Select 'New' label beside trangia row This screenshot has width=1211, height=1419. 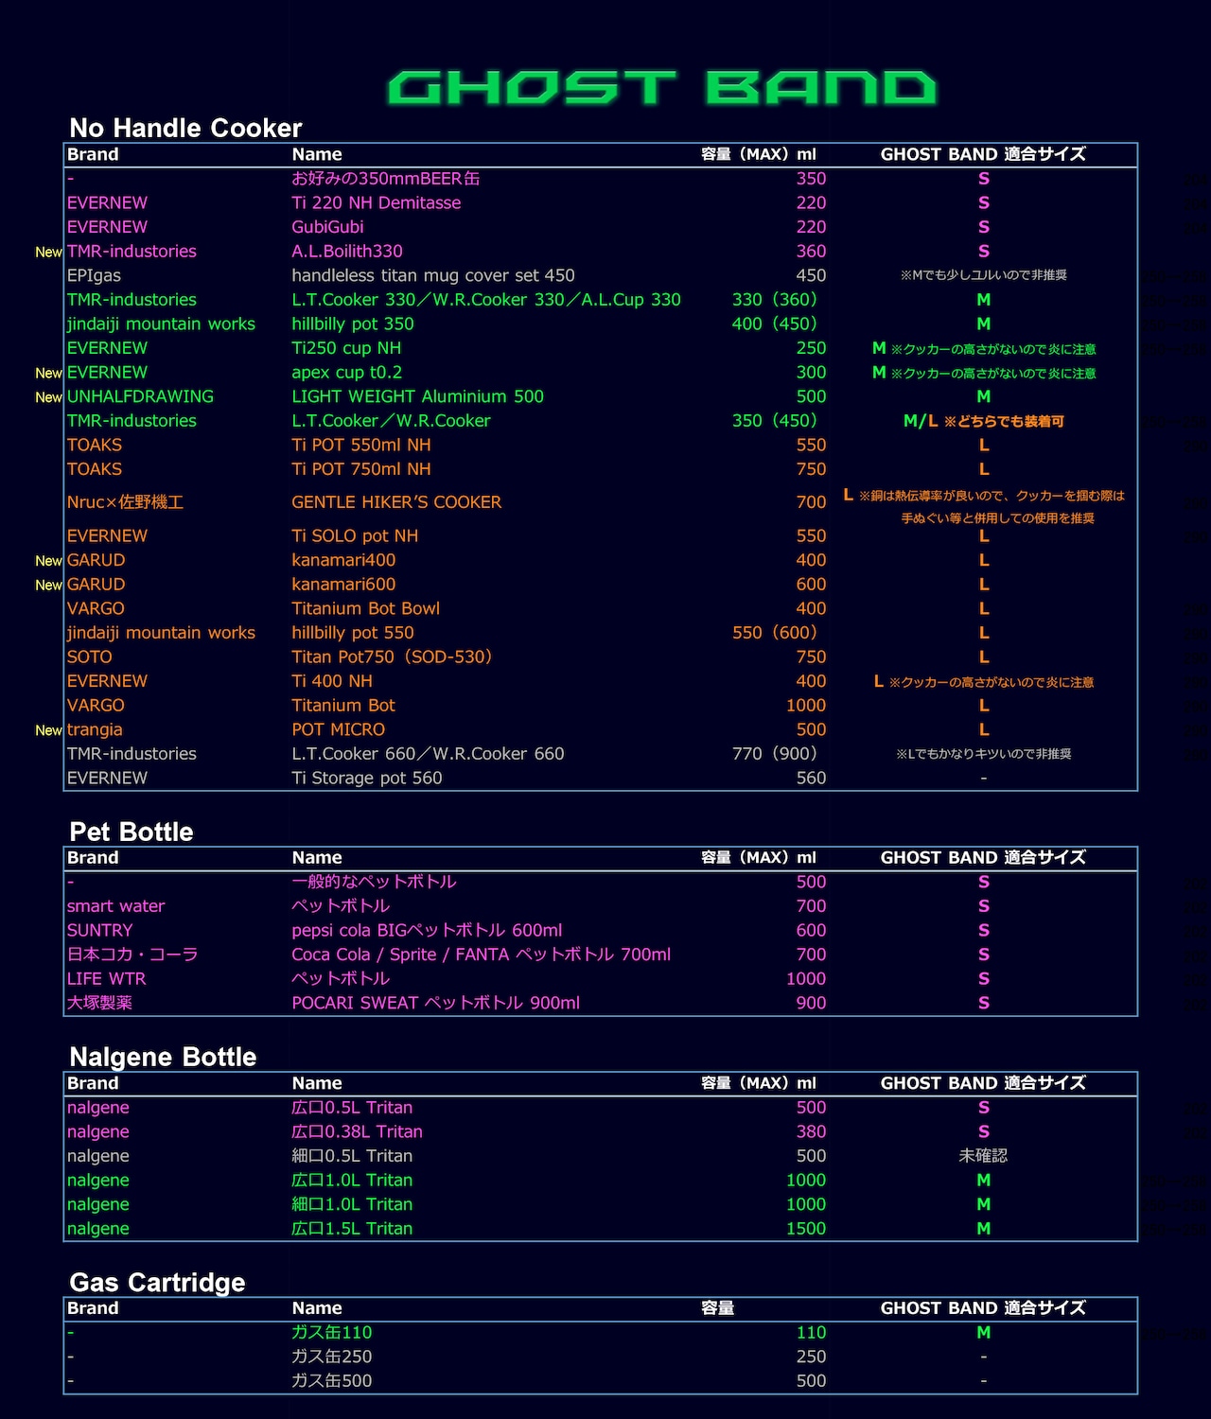(x=48, y=730)
